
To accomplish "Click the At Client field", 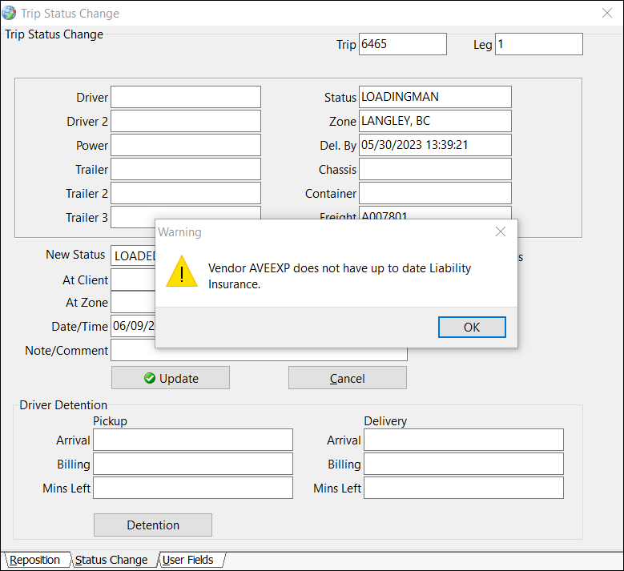I will pos(133,279).
